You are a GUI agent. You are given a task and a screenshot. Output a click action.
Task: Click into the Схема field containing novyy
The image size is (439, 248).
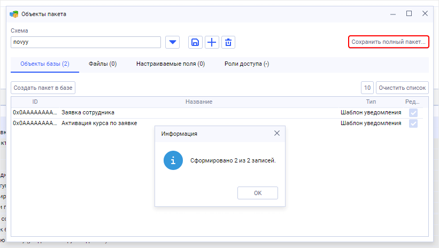click(86, 42)
